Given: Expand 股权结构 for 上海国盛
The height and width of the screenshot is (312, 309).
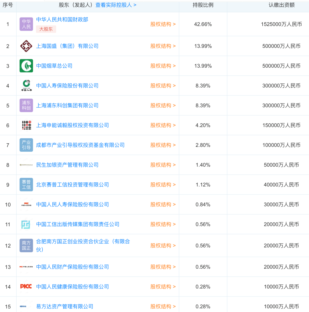Looking at the screenshot, I should [163, 46].
